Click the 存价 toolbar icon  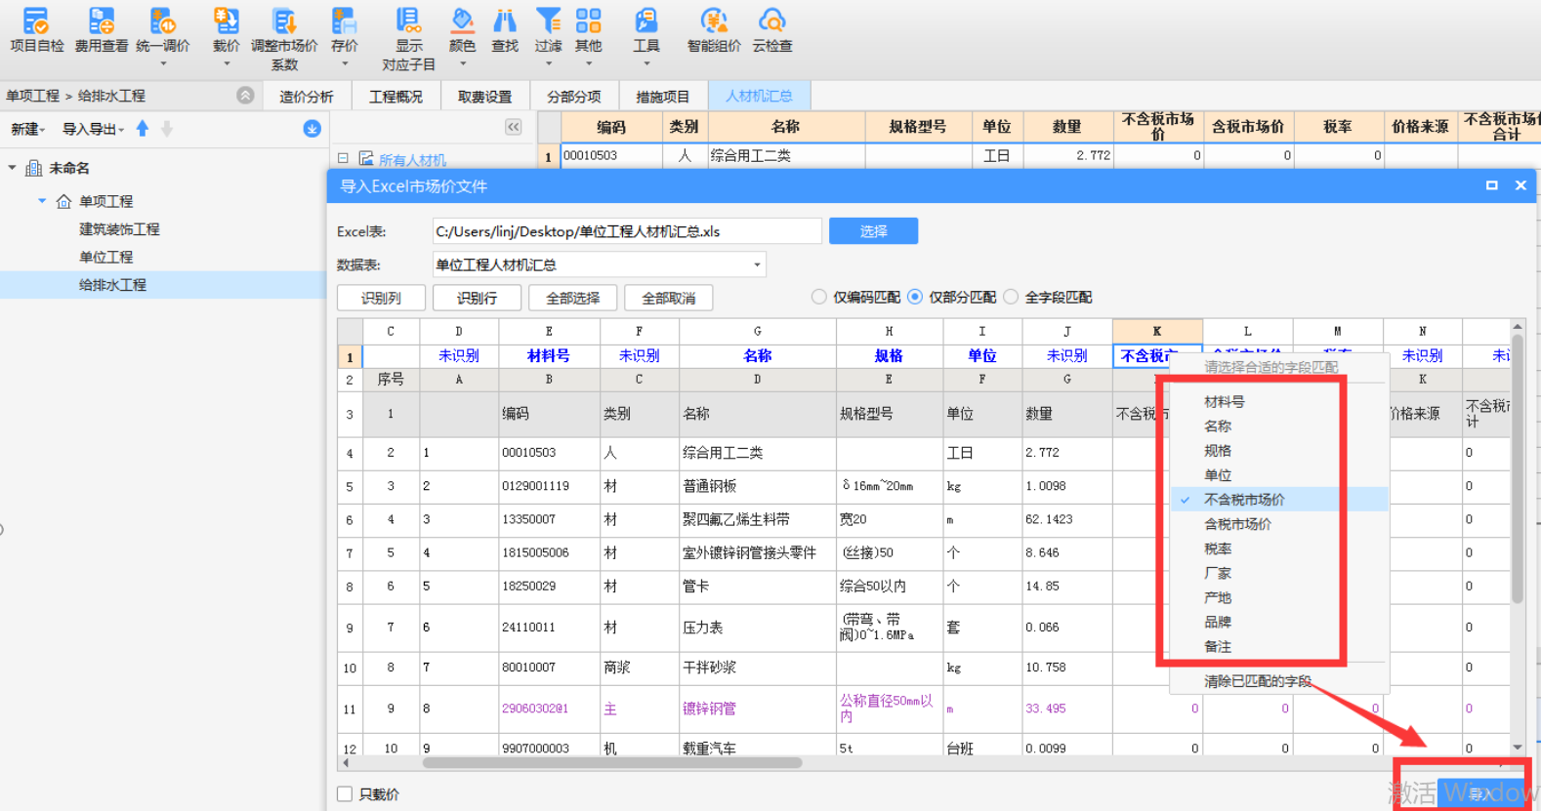click(x=344, y=21)
